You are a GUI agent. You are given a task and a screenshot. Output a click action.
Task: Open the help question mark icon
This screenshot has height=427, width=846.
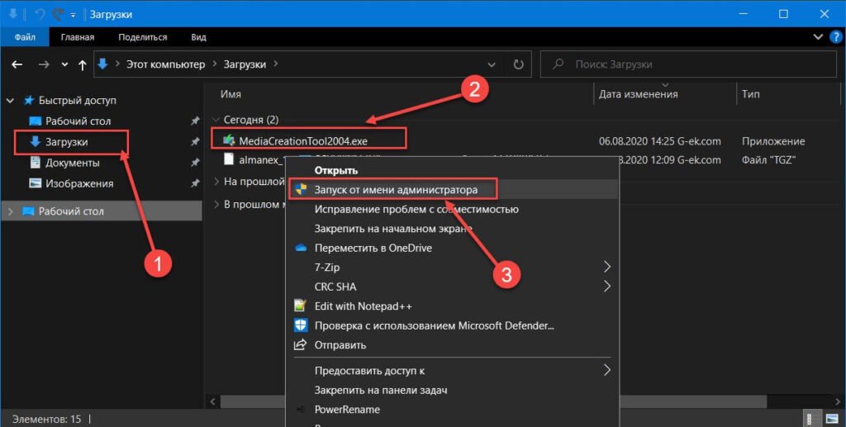point(834,37)
